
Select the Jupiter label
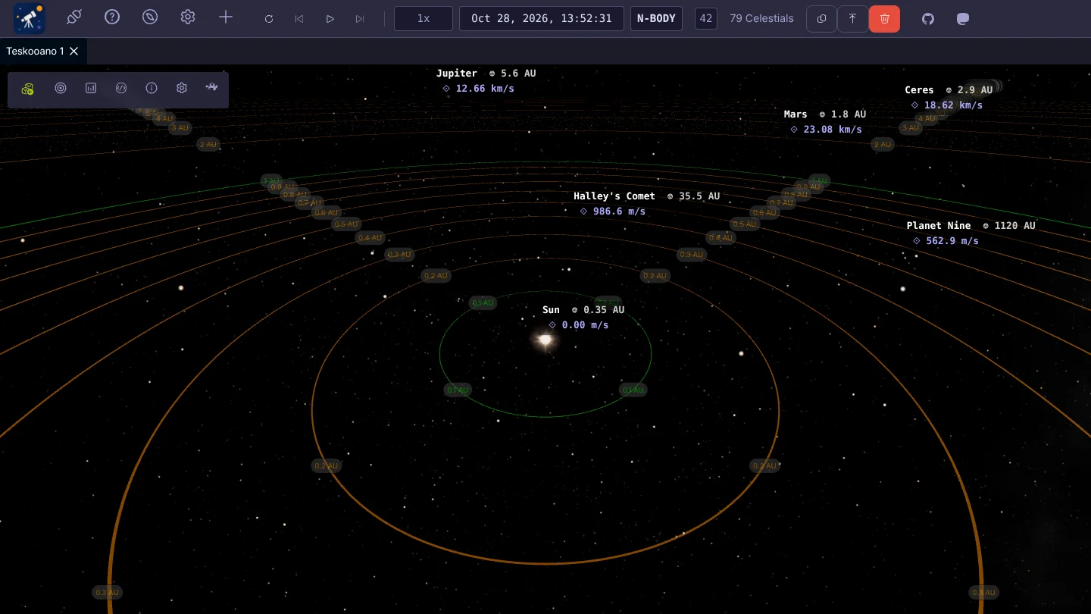[457, 74]
